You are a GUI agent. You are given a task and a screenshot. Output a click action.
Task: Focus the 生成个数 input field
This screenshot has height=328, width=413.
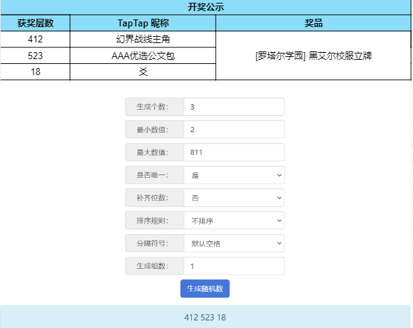point(234,106)
